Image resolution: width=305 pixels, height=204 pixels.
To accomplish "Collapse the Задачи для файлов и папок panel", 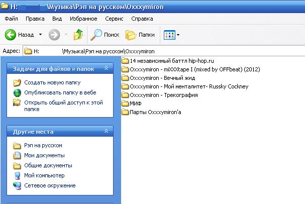I will [x=106, y=68].
